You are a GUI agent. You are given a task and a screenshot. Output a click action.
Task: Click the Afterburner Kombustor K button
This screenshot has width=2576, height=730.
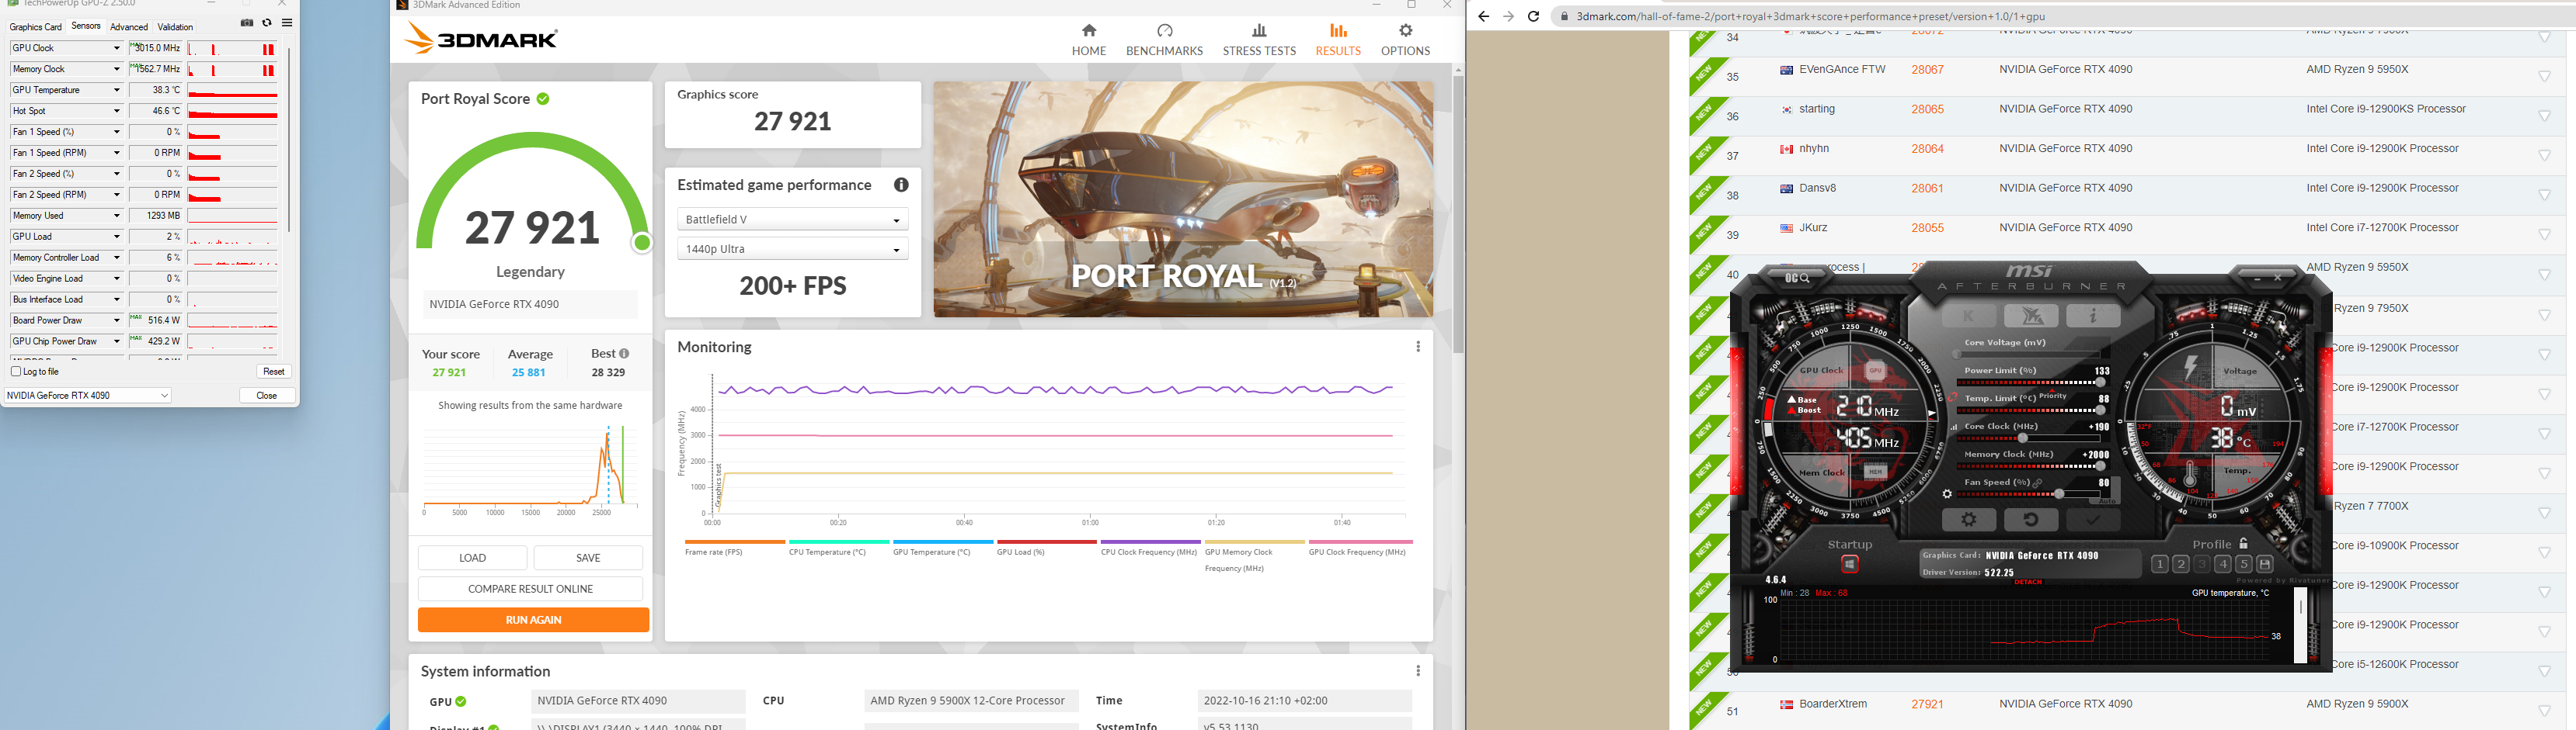pos(1970,317)
